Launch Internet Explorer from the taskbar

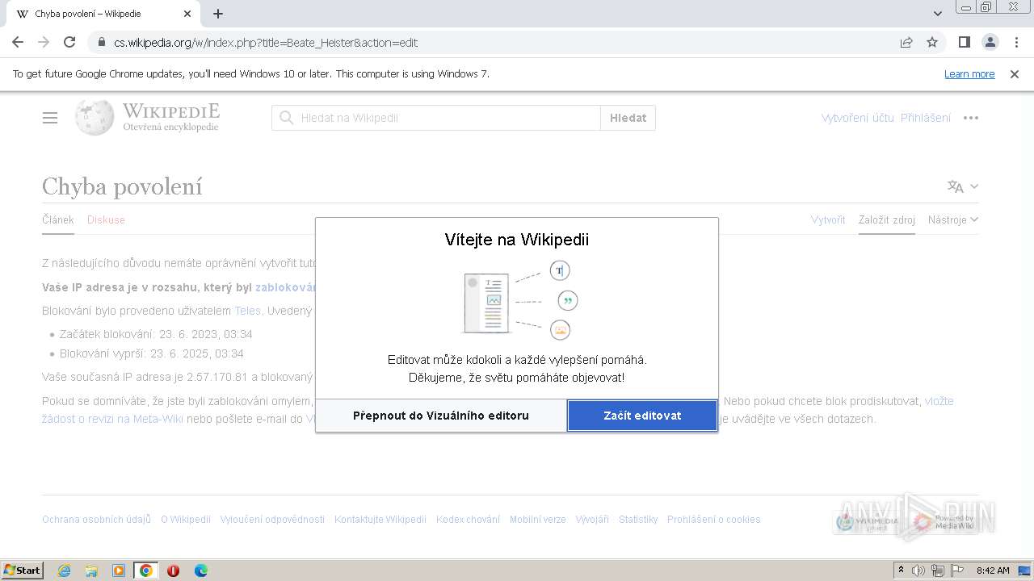coord(64,571)
